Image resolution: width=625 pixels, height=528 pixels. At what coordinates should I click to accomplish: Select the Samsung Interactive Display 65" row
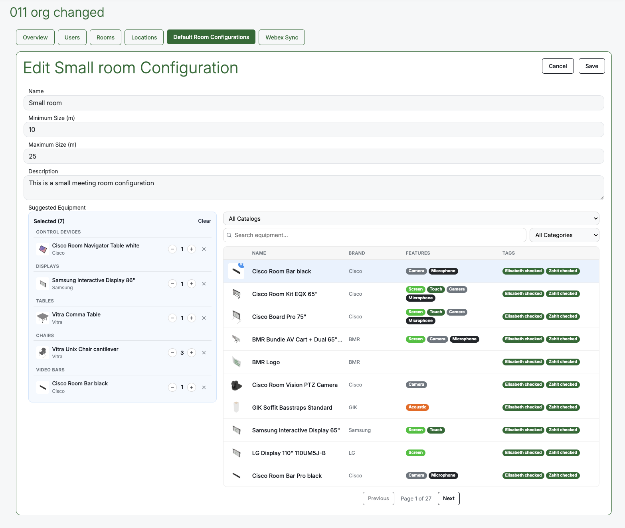(x=411, y=430)
